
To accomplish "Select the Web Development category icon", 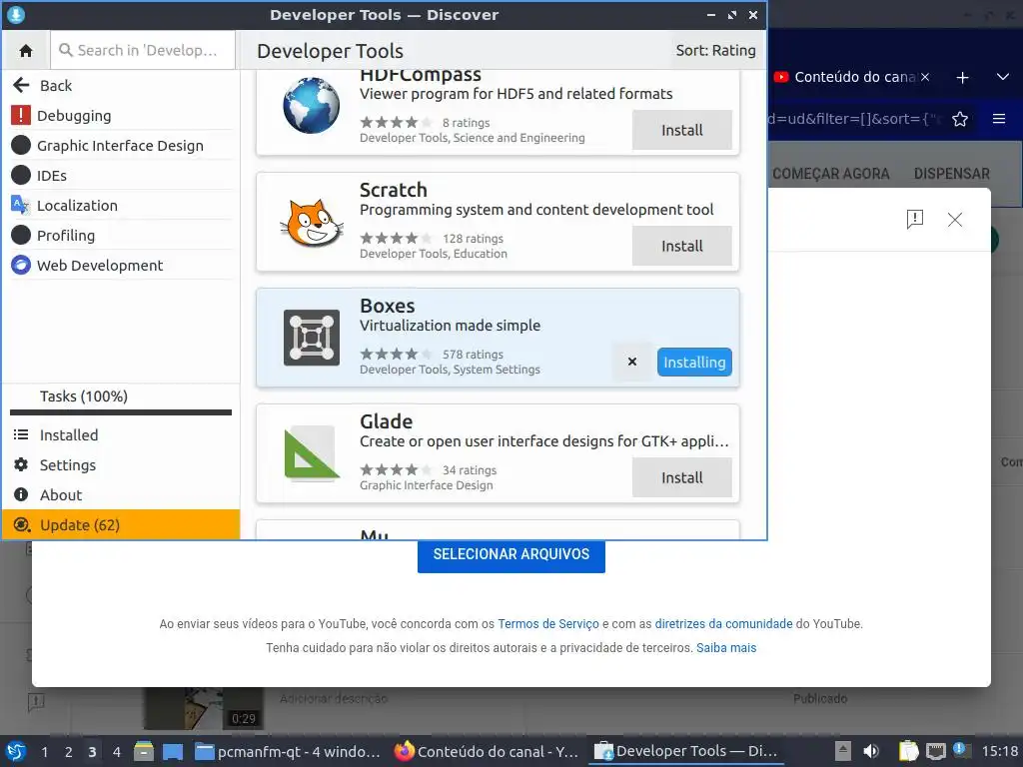I will point(21,265).
